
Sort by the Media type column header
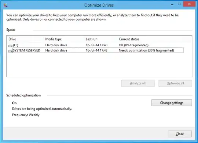pos(54,39)
